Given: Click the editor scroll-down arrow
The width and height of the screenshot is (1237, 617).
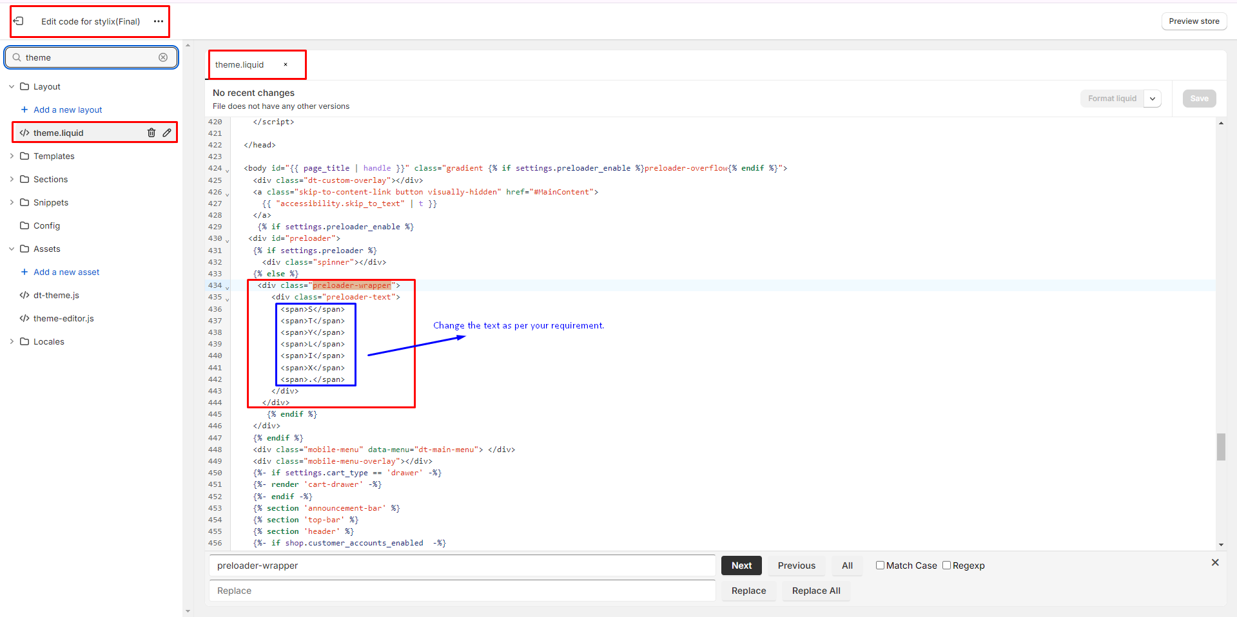Looking at the screenshot, I should pos(1221,545).
